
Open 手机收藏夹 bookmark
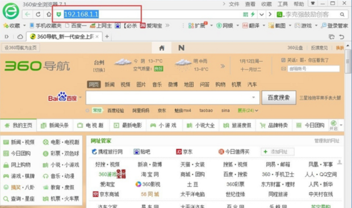[45, 26]
